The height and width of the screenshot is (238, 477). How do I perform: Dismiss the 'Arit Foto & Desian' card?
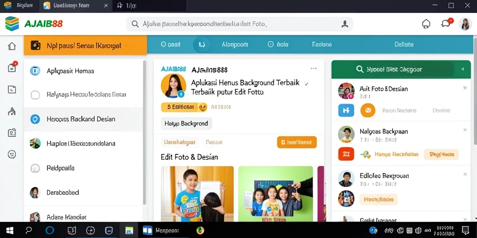tap(465, 88)
